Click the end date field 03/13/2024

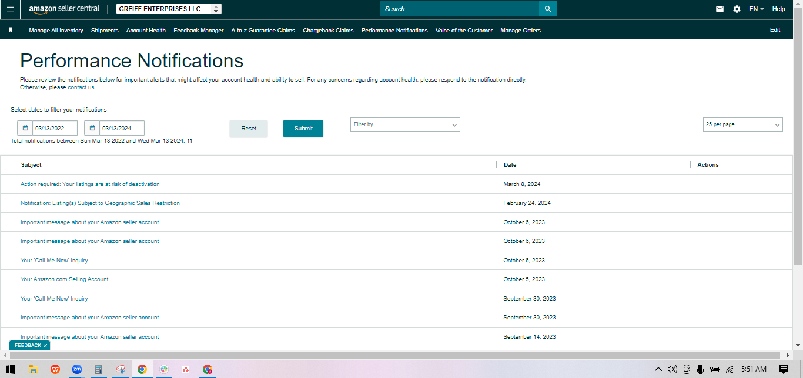(122, 128)
